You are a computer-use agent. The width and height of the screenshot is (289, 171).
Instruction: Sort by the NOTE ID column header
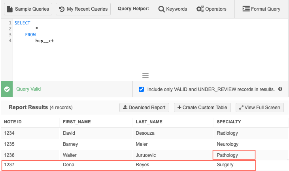tap(13, 122)
